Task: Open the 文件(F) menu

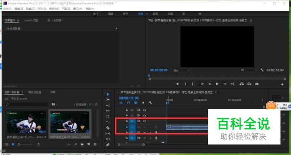Action: tap(8, 9)
